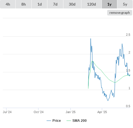Click the Apr '25 axis label
This screenshot has width=133, height=128.
pos(102,112)
